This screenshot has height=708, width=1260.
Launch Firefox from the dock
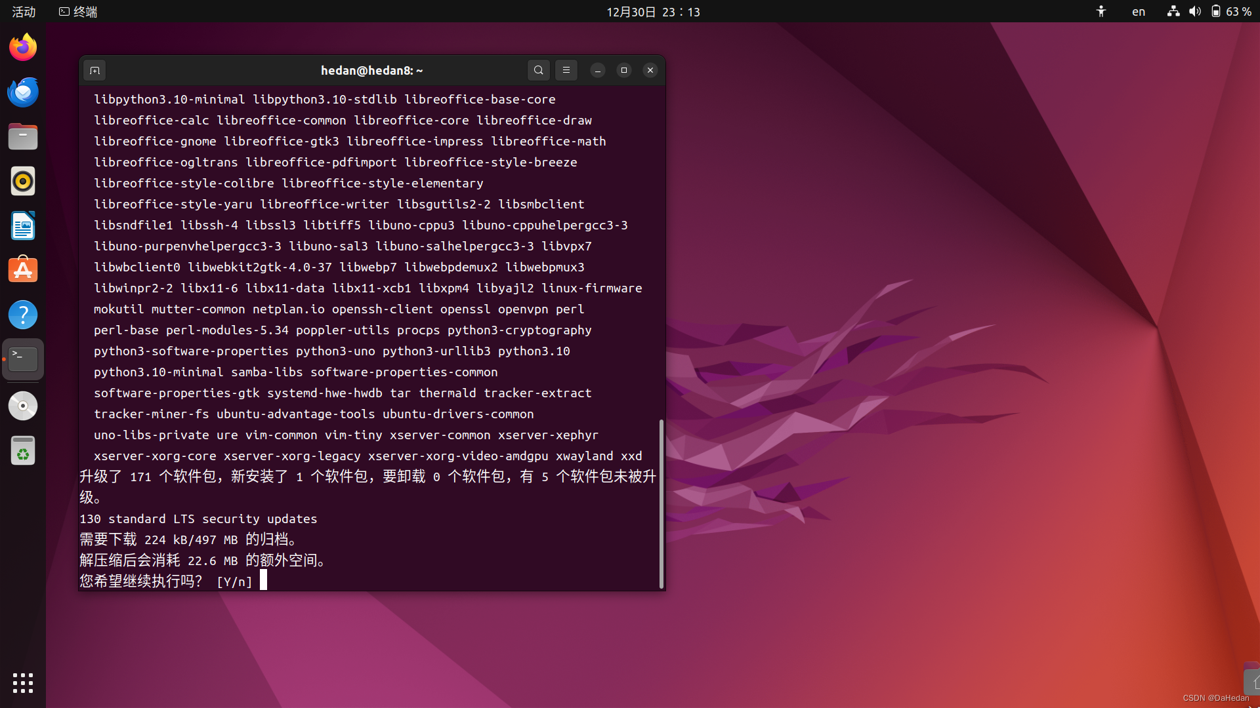point(23,48)
